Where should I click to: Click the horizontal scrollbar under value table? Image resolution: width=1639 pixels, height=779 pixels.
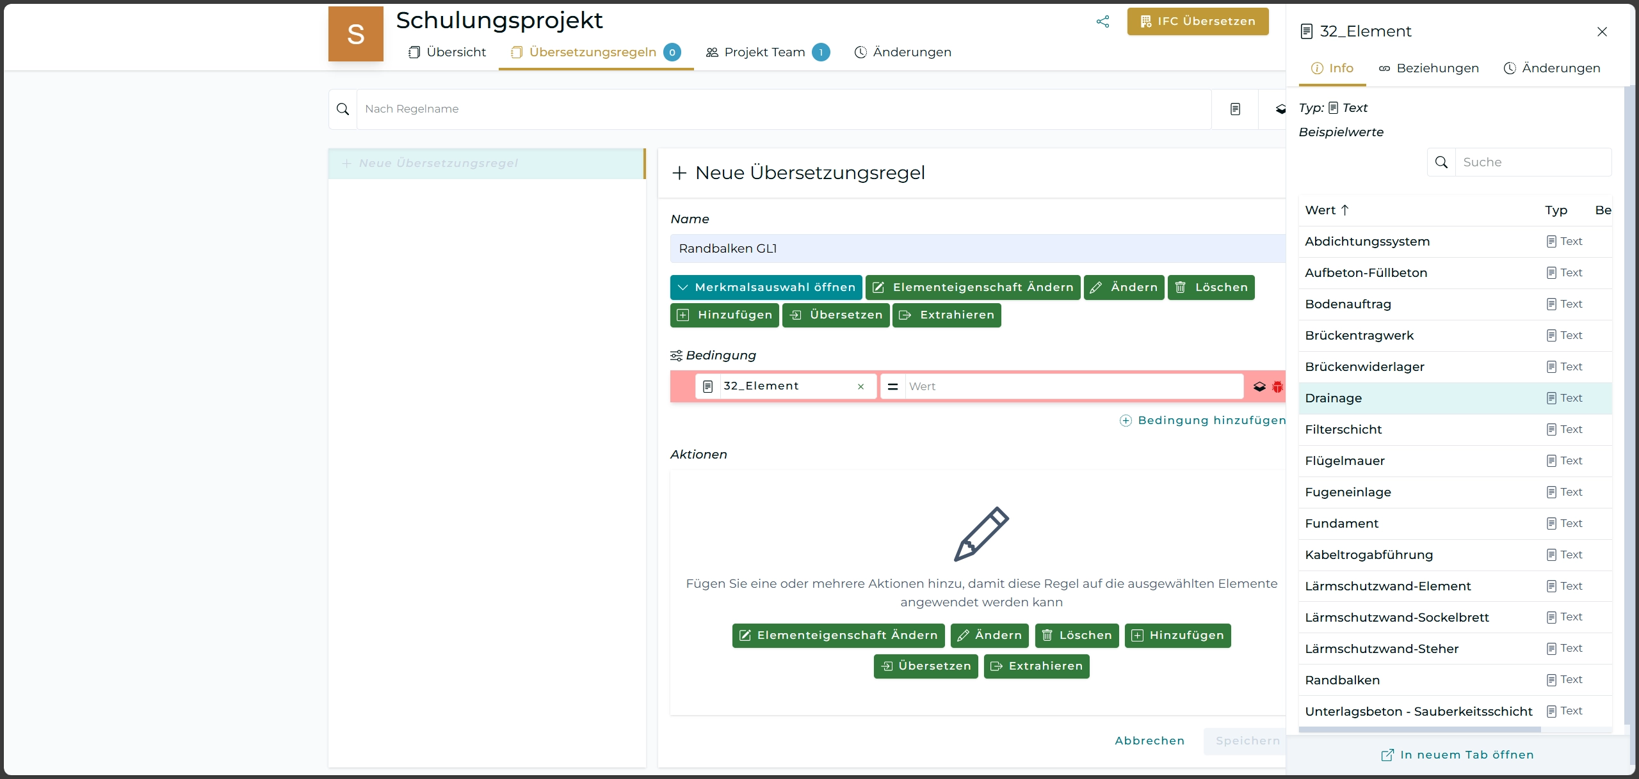tap(1419, 730)
